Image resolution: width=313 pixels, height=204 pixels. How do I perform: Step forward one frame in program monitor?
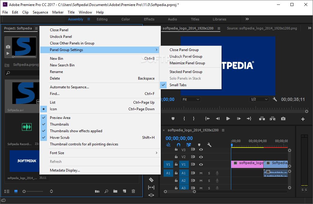tap(239, 119)
